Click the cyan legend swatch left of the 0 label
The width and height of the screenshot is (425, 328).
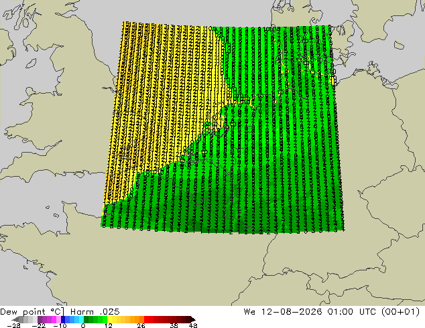coord(81,319)
